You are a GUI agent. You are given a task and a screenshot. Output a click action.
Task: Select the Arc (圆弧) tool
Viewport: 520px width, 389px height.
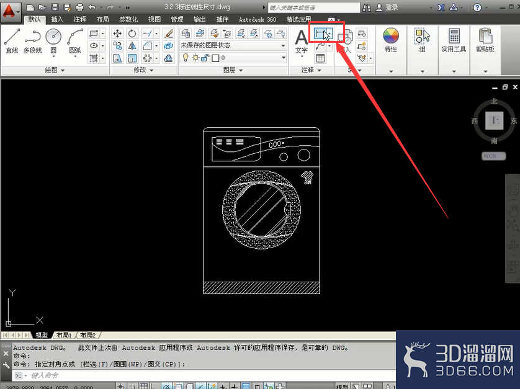tap(75, 41)
